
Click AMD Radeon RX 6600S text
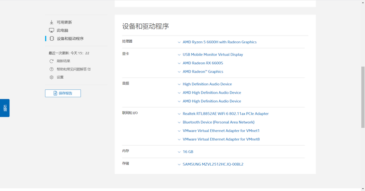point(203,63)
